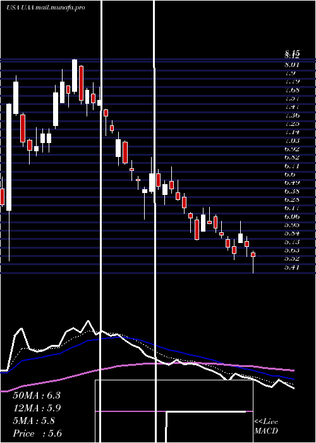Select the 7.47 price axis label
The image size is (316, 443).
point(292,107)
